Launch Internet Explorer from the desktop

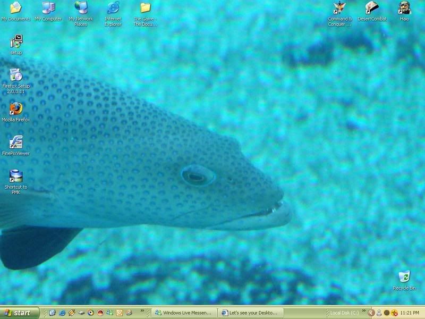113,8
